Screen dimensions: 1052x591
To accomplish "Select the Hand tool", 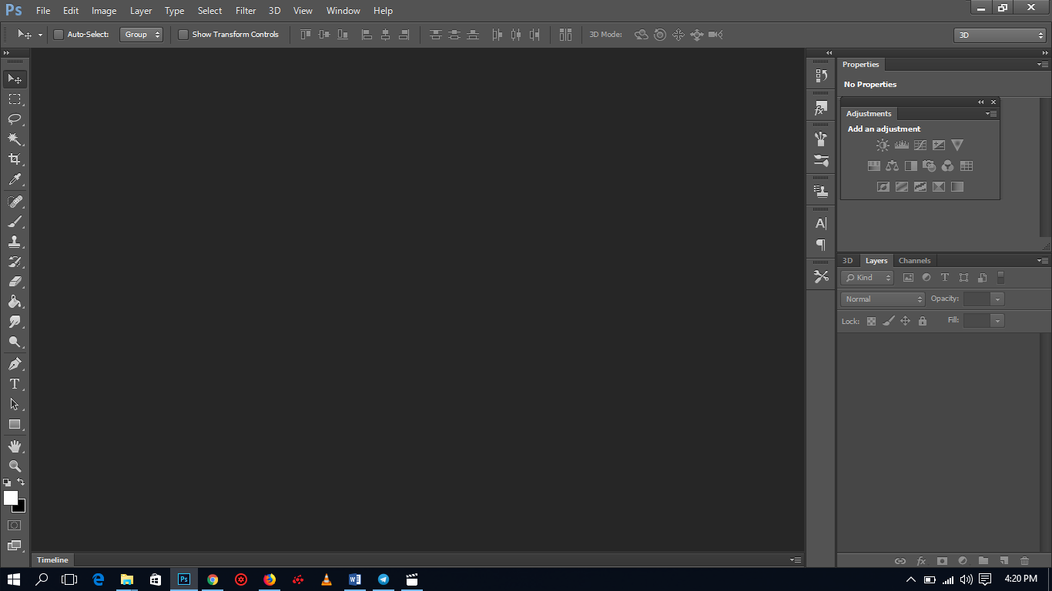I will pos(15,446).
